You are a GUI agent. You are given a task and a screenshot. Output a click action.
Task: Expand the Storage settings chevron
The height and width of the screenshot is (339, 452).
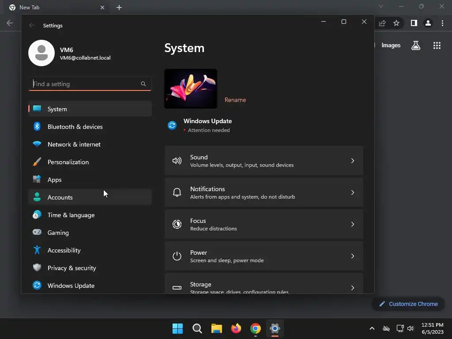tap(353, 287)
